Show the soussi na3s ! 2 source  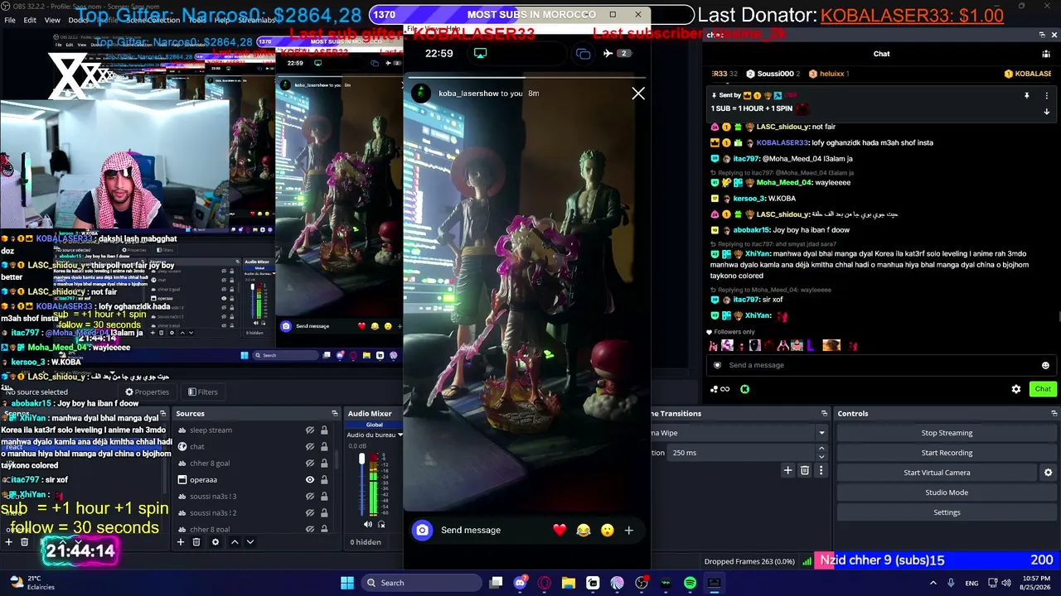click(310, 513)
